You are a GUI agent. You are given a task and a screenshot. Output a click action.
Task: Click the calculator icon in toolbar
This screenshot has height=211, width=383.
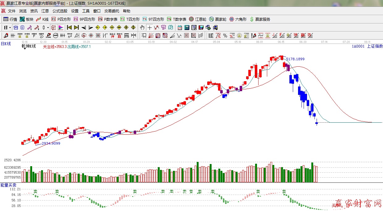[x=187, y=27]
